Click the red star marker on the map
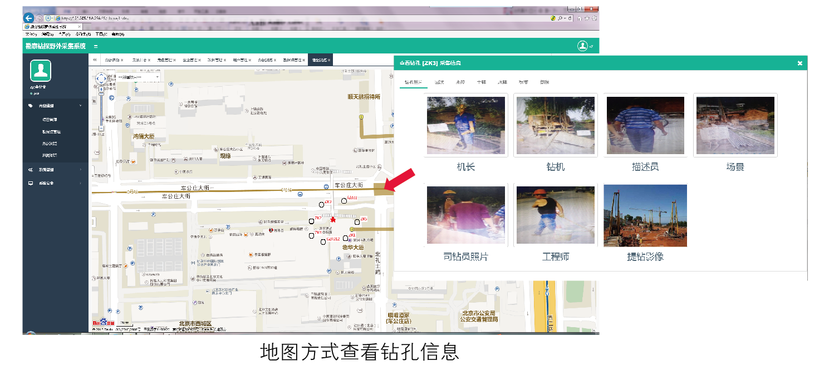834x375 pixels. (x=333, y=220)
